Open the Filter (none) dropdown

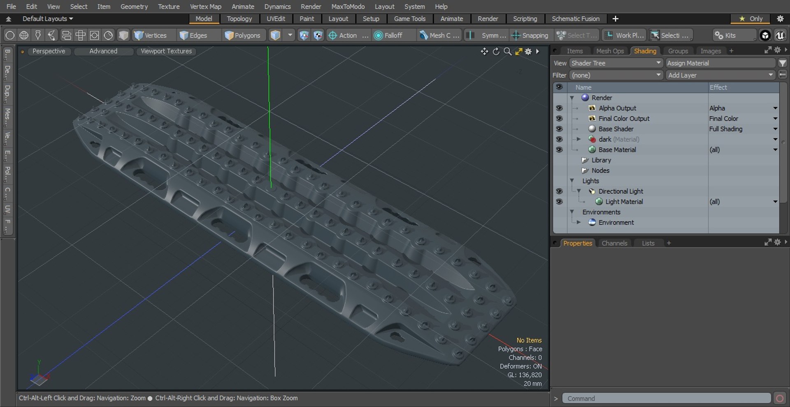[616, 75]
